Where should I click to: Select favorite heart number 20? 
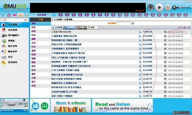(185, 15)
